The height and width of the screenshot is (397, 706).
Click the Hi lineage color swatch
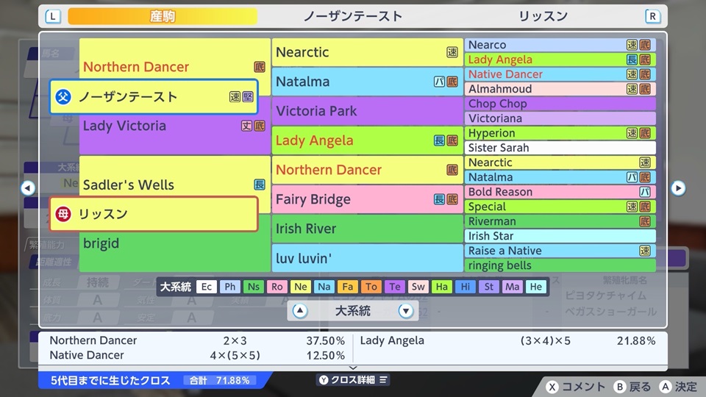coord(465,287)
